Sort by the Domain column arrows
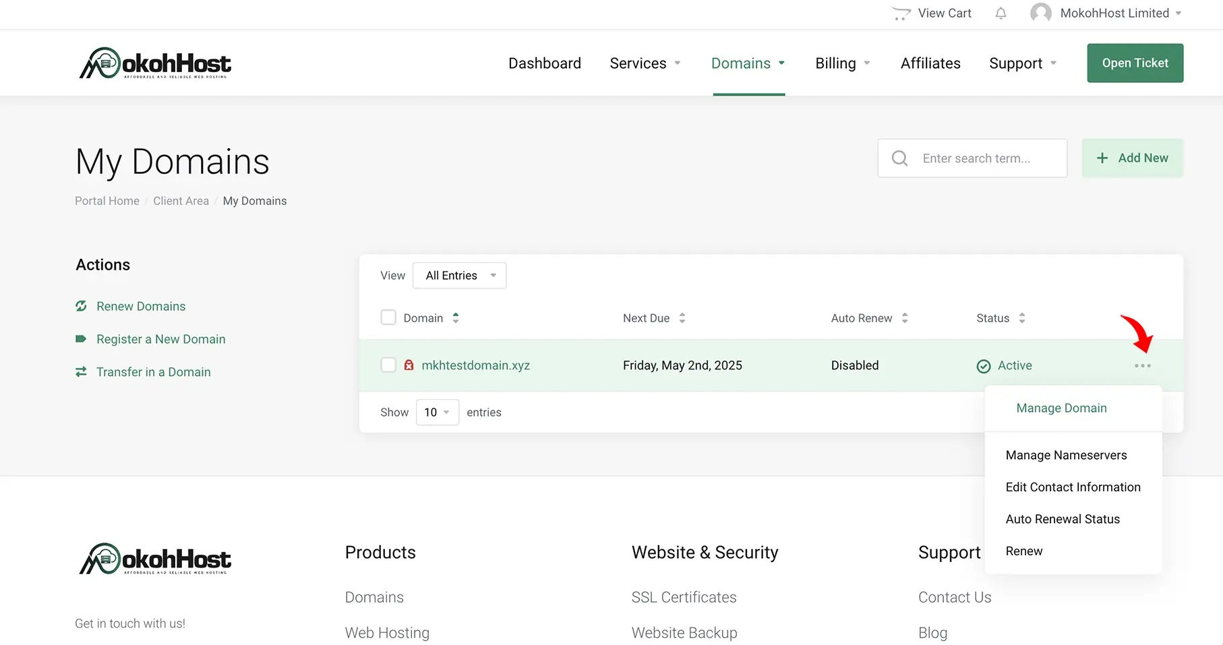 point(456,318)
